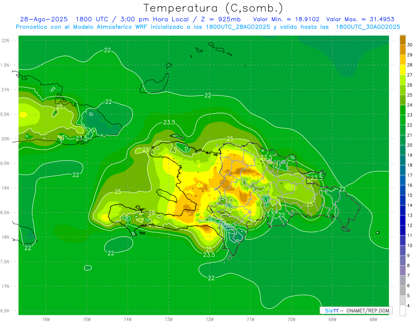
Task: Click '3:00 pm Hora Local' text
Action: click(152, 19)
